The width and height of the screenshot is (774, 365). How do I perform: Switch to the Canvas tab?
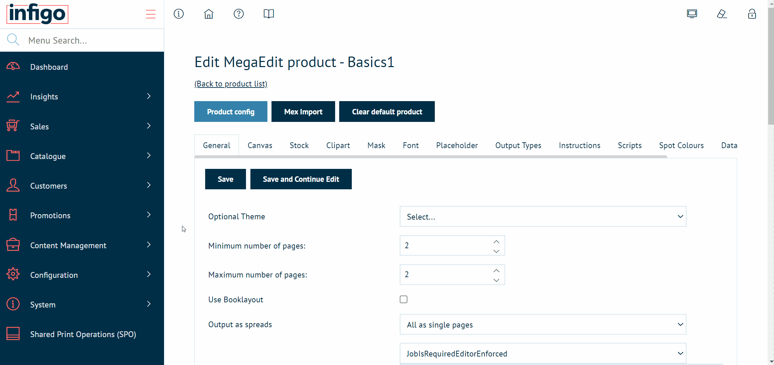point(260,145)
